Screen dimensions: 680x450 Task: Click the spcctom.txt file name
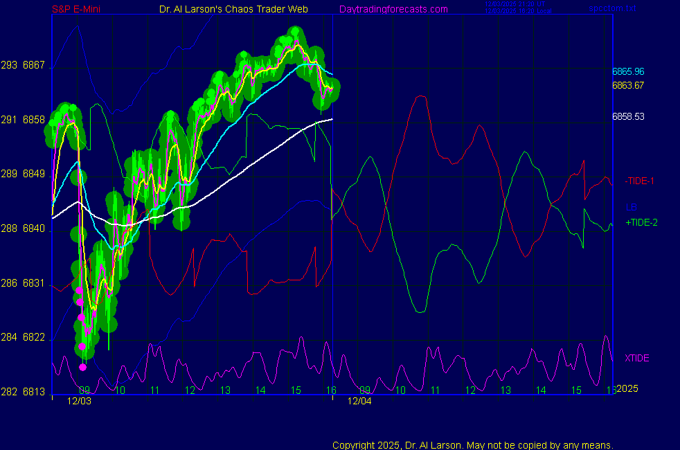coord(610,9)
